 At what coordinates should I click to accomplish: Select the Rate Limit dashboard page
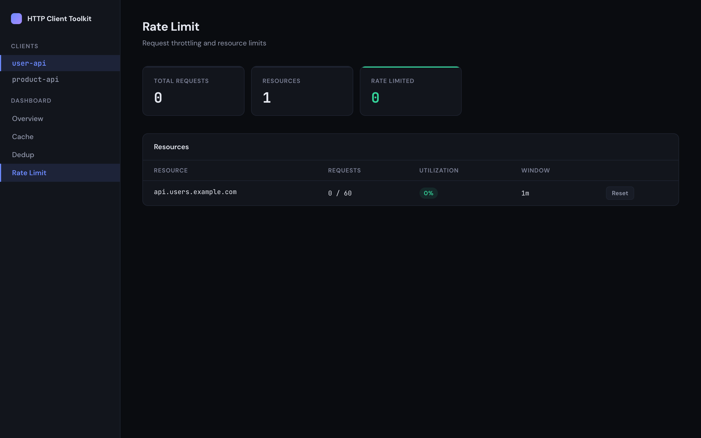pyautogui.click(x=29, y=173)
